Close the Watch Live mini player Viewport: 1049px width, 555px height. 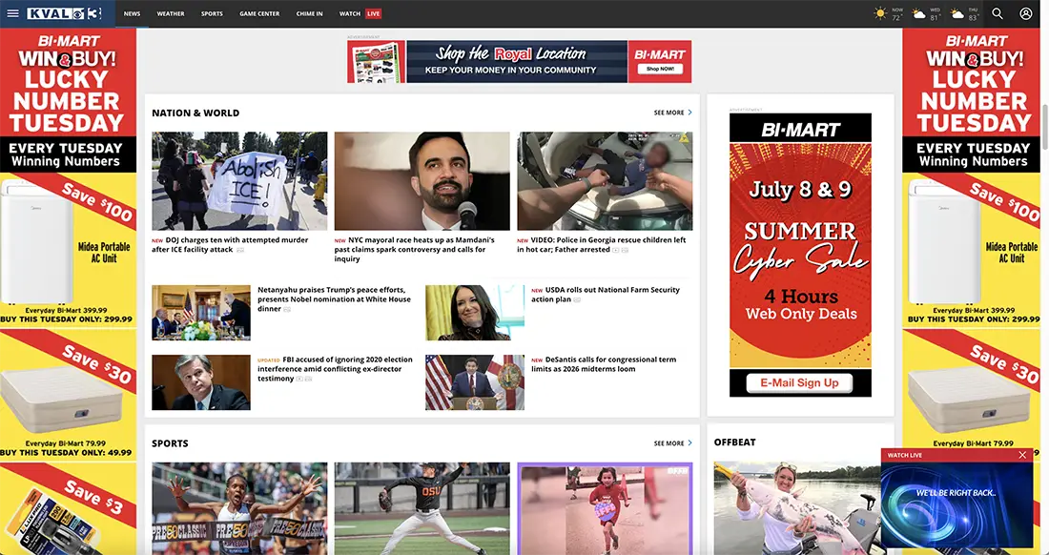pyautogui.click(x=1022, y=455)
